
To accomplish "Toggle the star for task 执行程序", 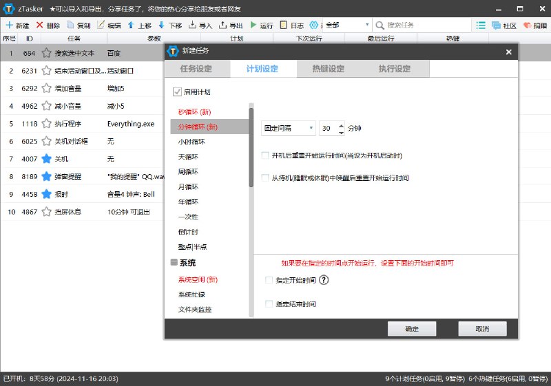I will pyautogui.click(x=46, y=124).
